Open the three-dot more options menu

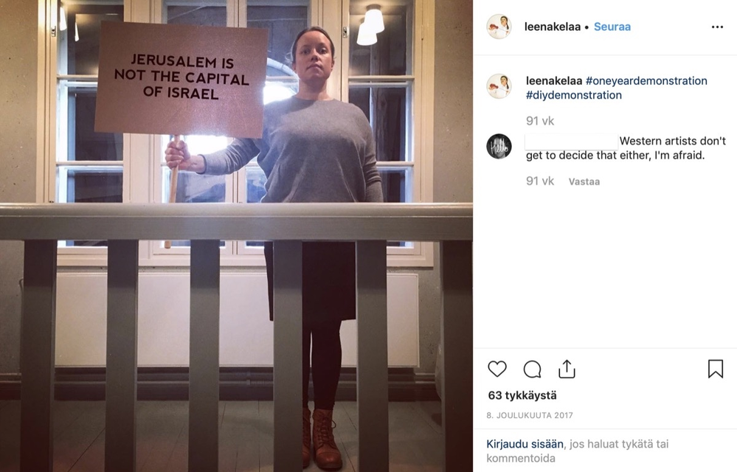click(717, 27)
